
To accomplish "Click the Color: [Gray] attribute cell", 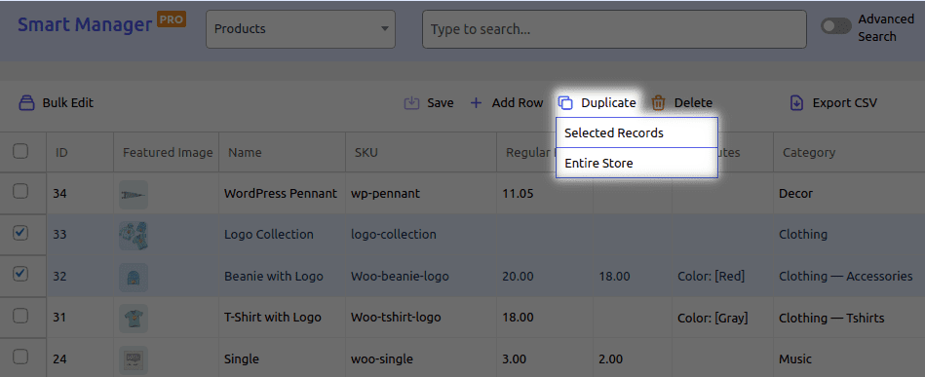I will point(722,318).
